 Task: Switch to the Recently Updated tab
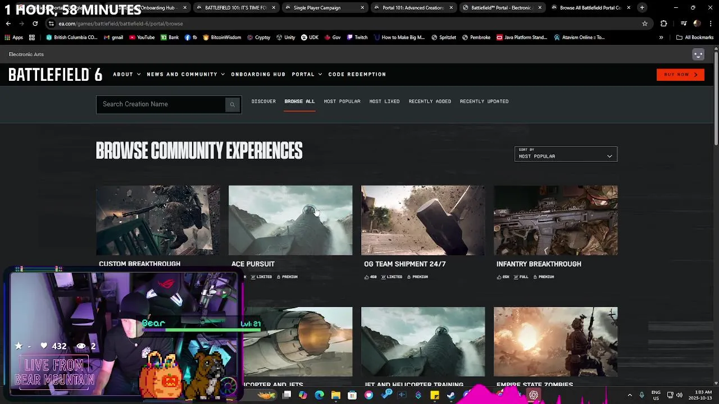(x=484, y=102)
